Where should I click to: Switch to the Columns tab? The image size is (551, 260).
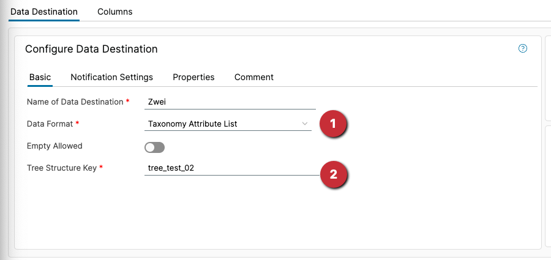coord(115,12)
